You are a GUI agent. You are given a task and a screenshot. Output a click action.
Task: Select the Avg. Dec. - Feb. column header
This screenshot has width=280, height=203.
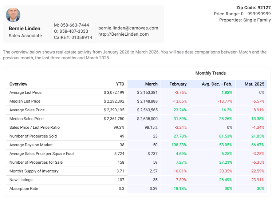coord(217,84)
